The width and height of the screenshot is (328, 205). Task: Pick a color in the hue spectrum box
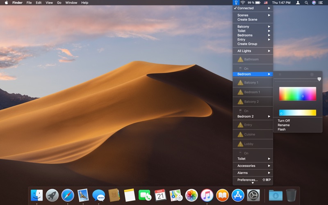point(297,94)
